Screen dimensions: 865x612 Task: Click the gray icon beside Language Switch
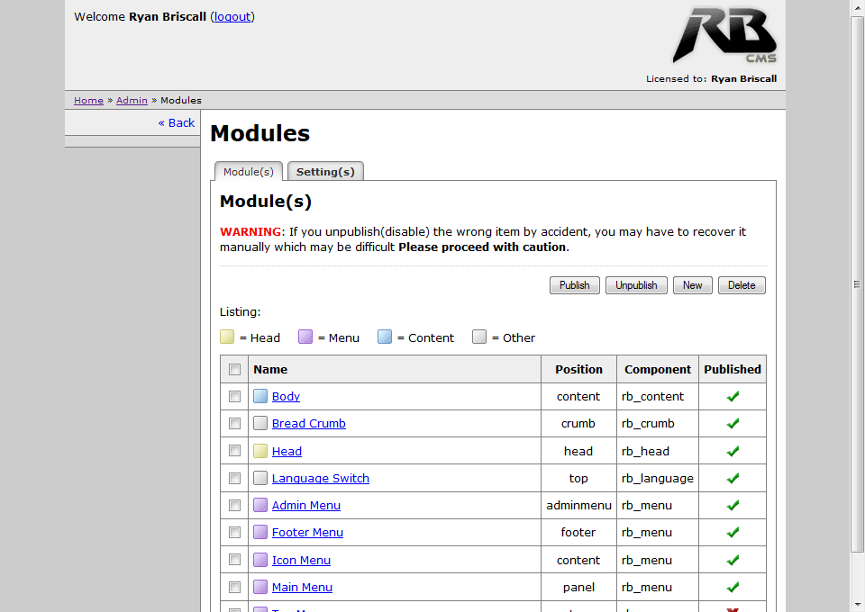tap(260, 478)
